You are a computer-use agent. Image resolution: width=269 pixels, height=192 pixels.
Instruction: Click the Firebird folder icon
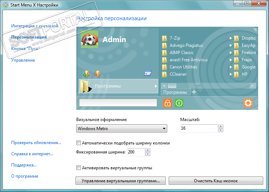tap(236, 53)
